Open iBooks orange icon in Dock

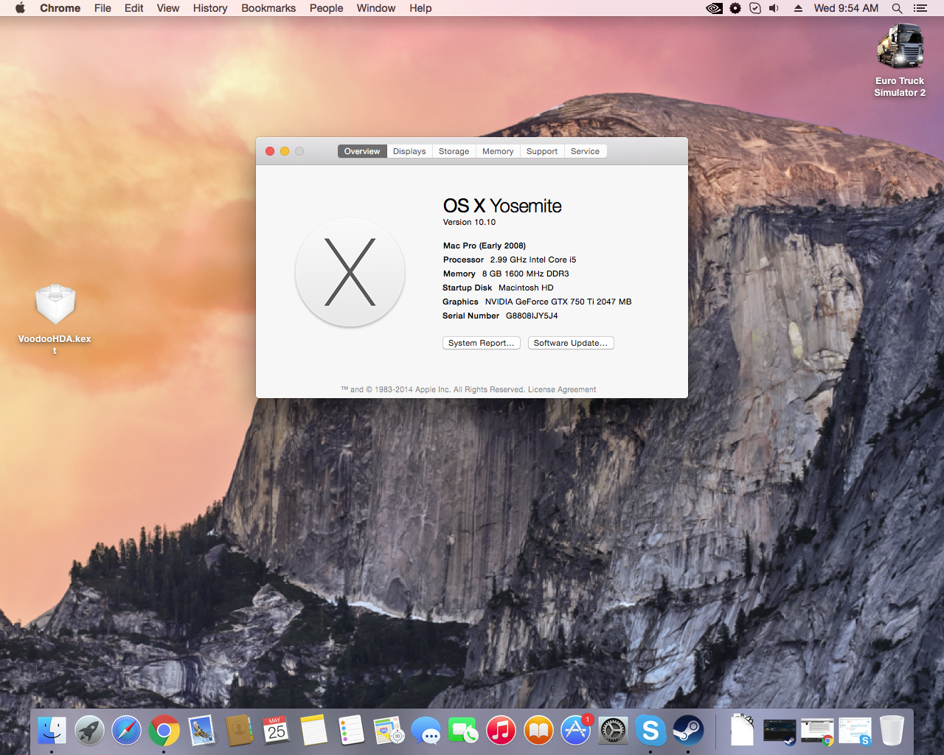(538, 731)
